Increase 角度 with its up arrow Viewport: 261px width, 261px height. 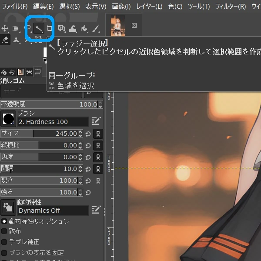(x=80, y=155)
